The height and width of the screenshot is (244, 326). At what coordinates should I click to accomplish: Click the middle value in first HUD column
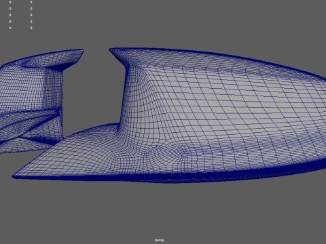pos(10,15)
